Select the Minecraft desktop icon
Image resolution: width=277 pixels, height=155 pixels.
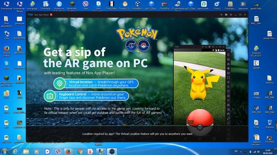click(72, 6)
